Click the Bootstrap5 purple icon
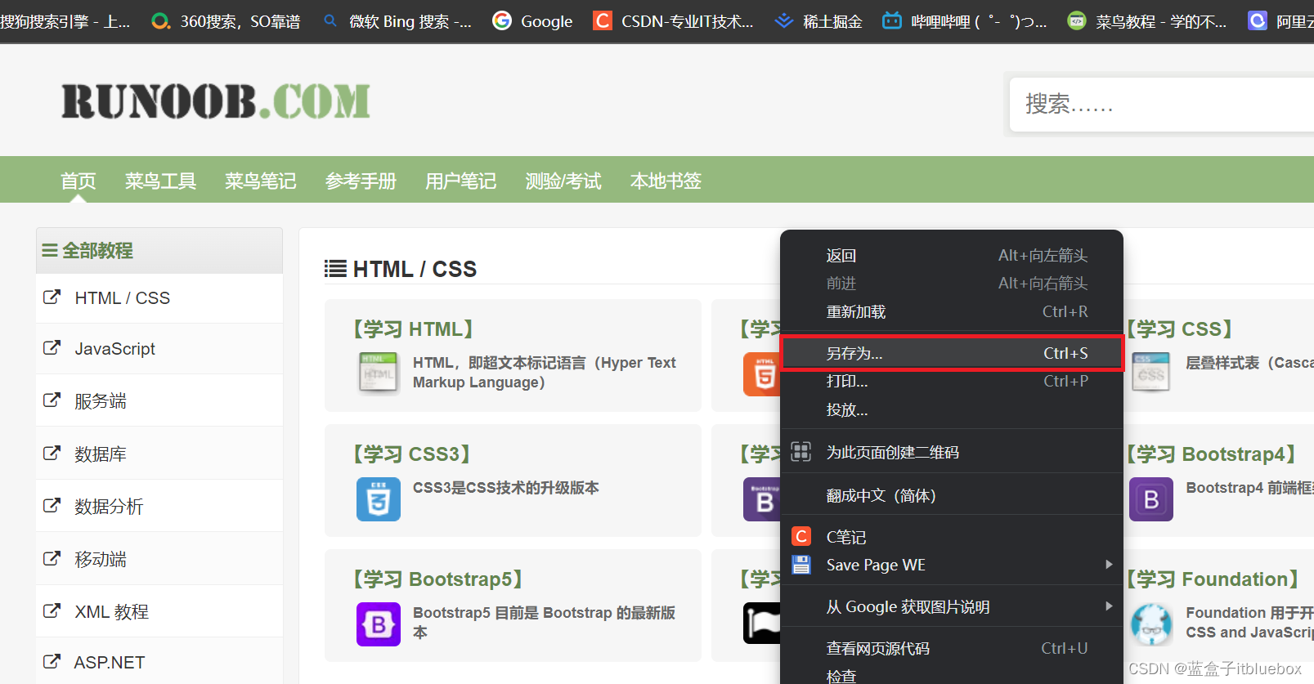Screen dimensions: 1314x684 pos(379,624)
